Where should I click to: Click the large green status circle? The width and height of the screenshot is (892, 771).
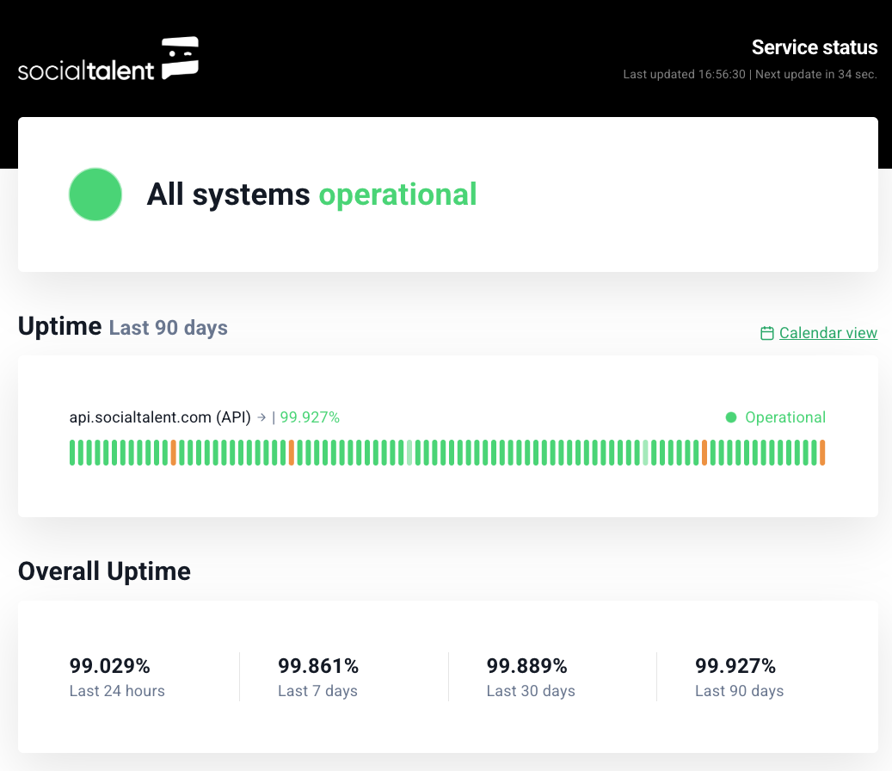pyautogui.click(x=95, y=194)
